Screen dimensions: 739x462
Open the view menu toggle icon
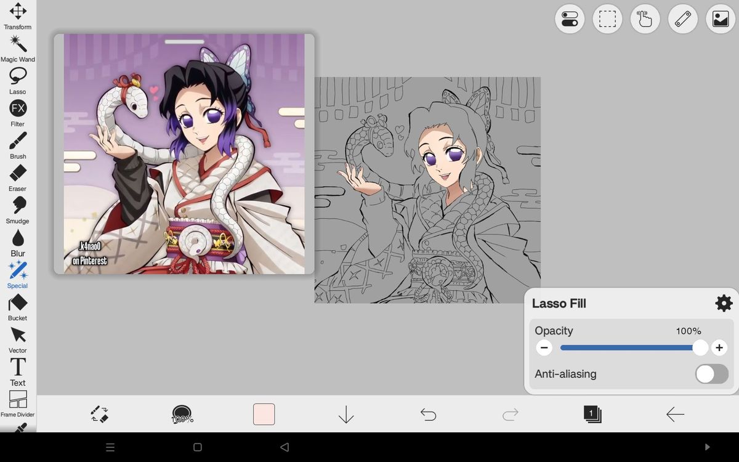pyautogui.click(x=570, y=19)
